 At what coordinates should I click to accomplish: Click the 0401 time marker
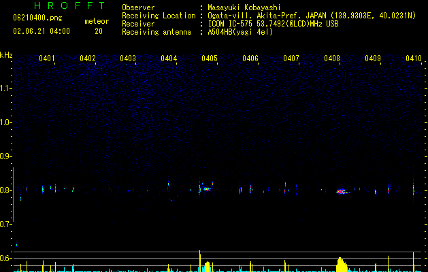[47, 58]
